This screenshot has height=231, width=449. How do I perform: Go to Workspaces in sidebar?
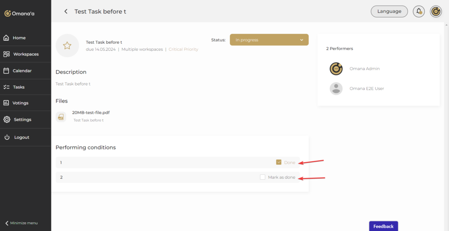[x=25, y=54]
